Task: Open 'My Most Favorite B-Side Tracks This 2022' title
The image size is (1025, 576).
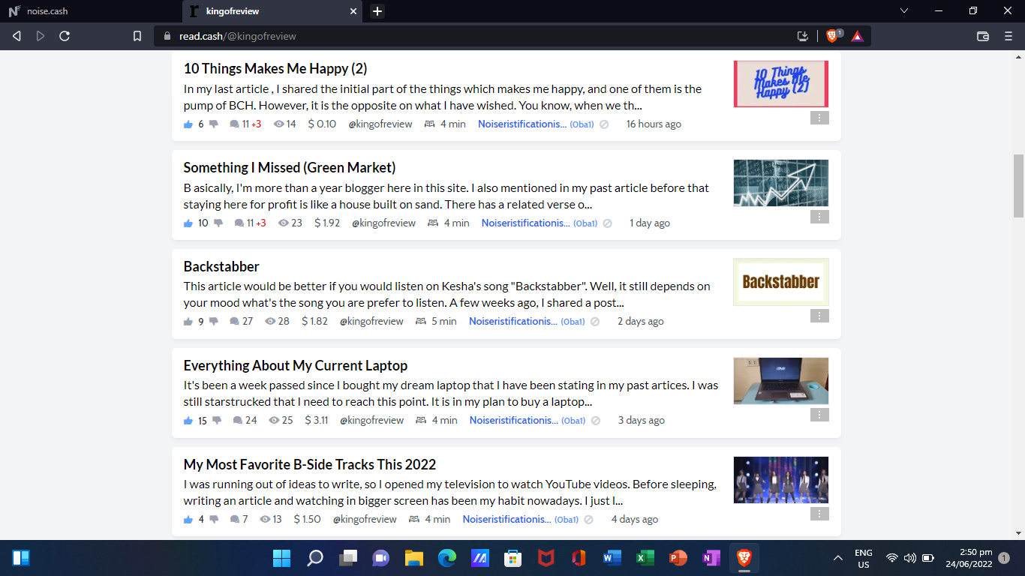Action: (310, 464)
